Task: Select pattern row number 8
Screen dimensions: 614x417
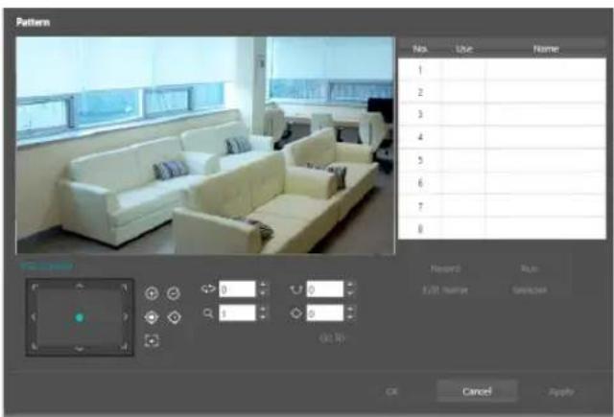Action: [502, 228]
